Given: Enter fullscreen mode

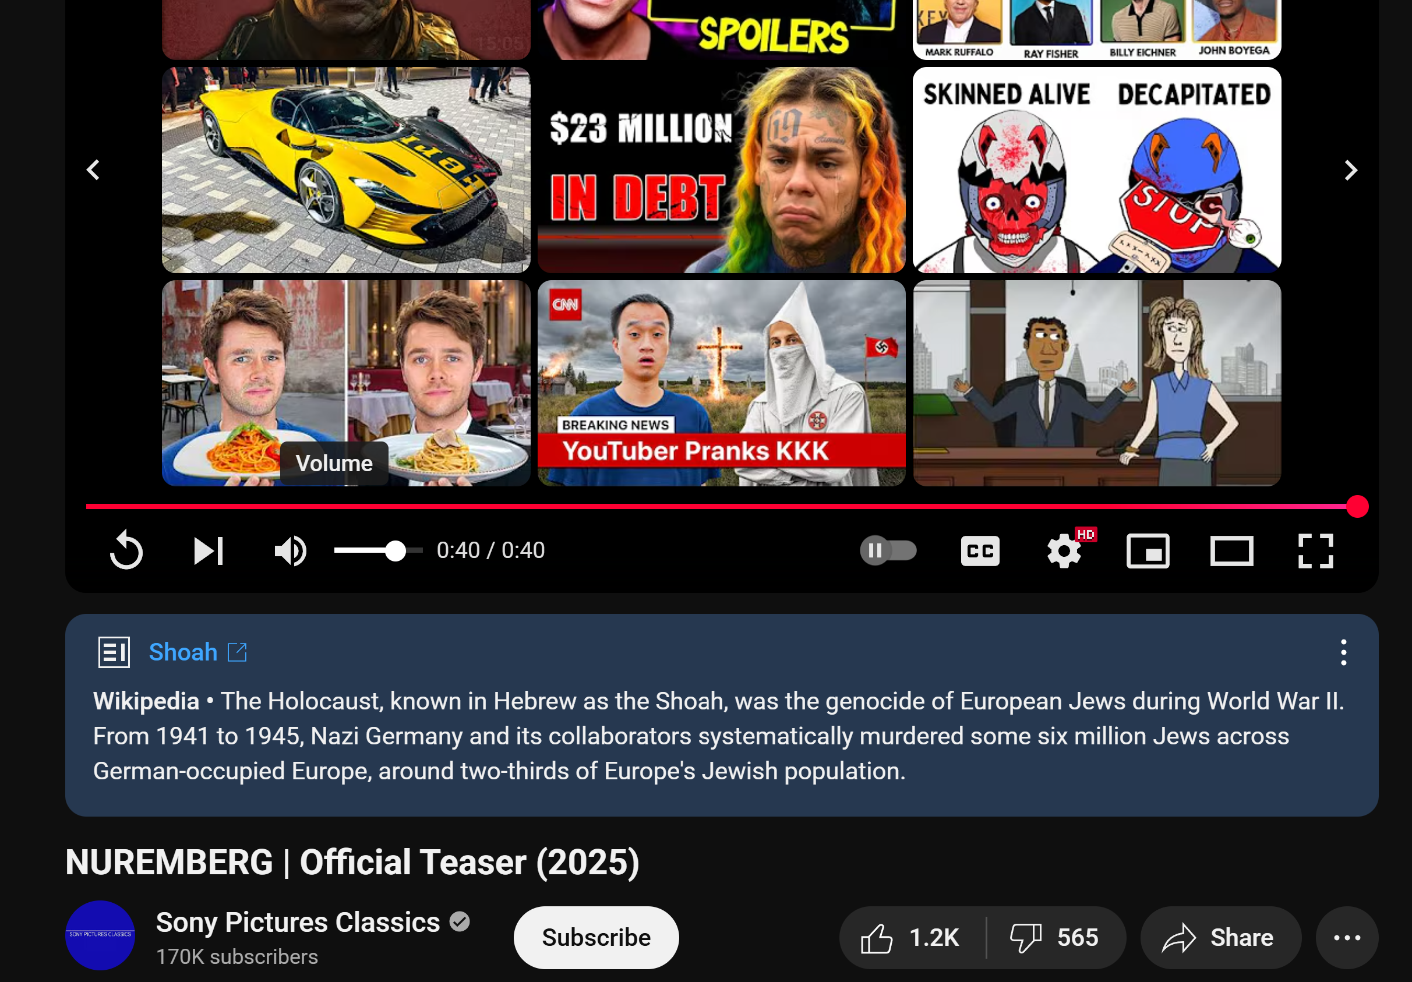Looking at the screenshot, I should tap(1315, 550).
